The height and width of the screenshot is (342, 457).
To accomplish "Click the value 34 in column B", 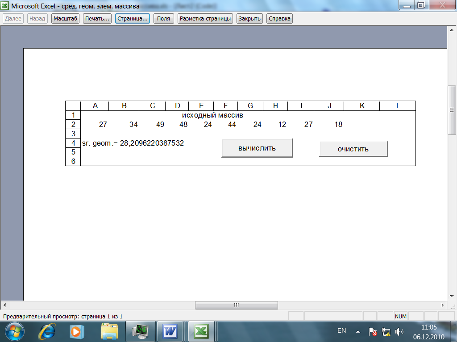I will [x=133, y=125].
